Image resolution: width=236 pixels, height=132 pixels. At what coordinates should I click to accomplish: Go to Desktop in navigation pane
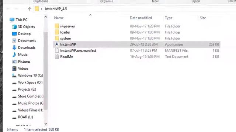click(x=24, y=34)
